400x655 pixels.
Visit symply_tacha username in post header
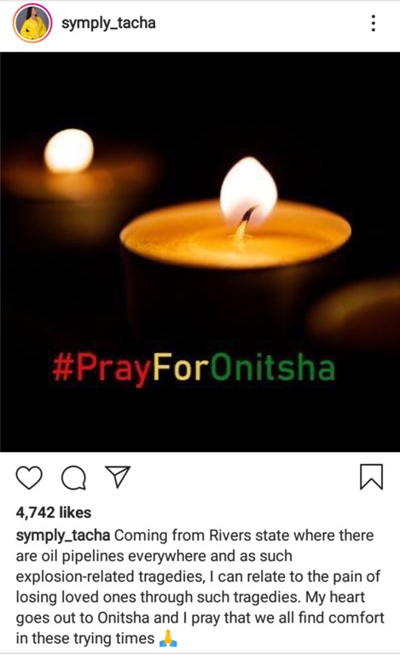[108, 23]
